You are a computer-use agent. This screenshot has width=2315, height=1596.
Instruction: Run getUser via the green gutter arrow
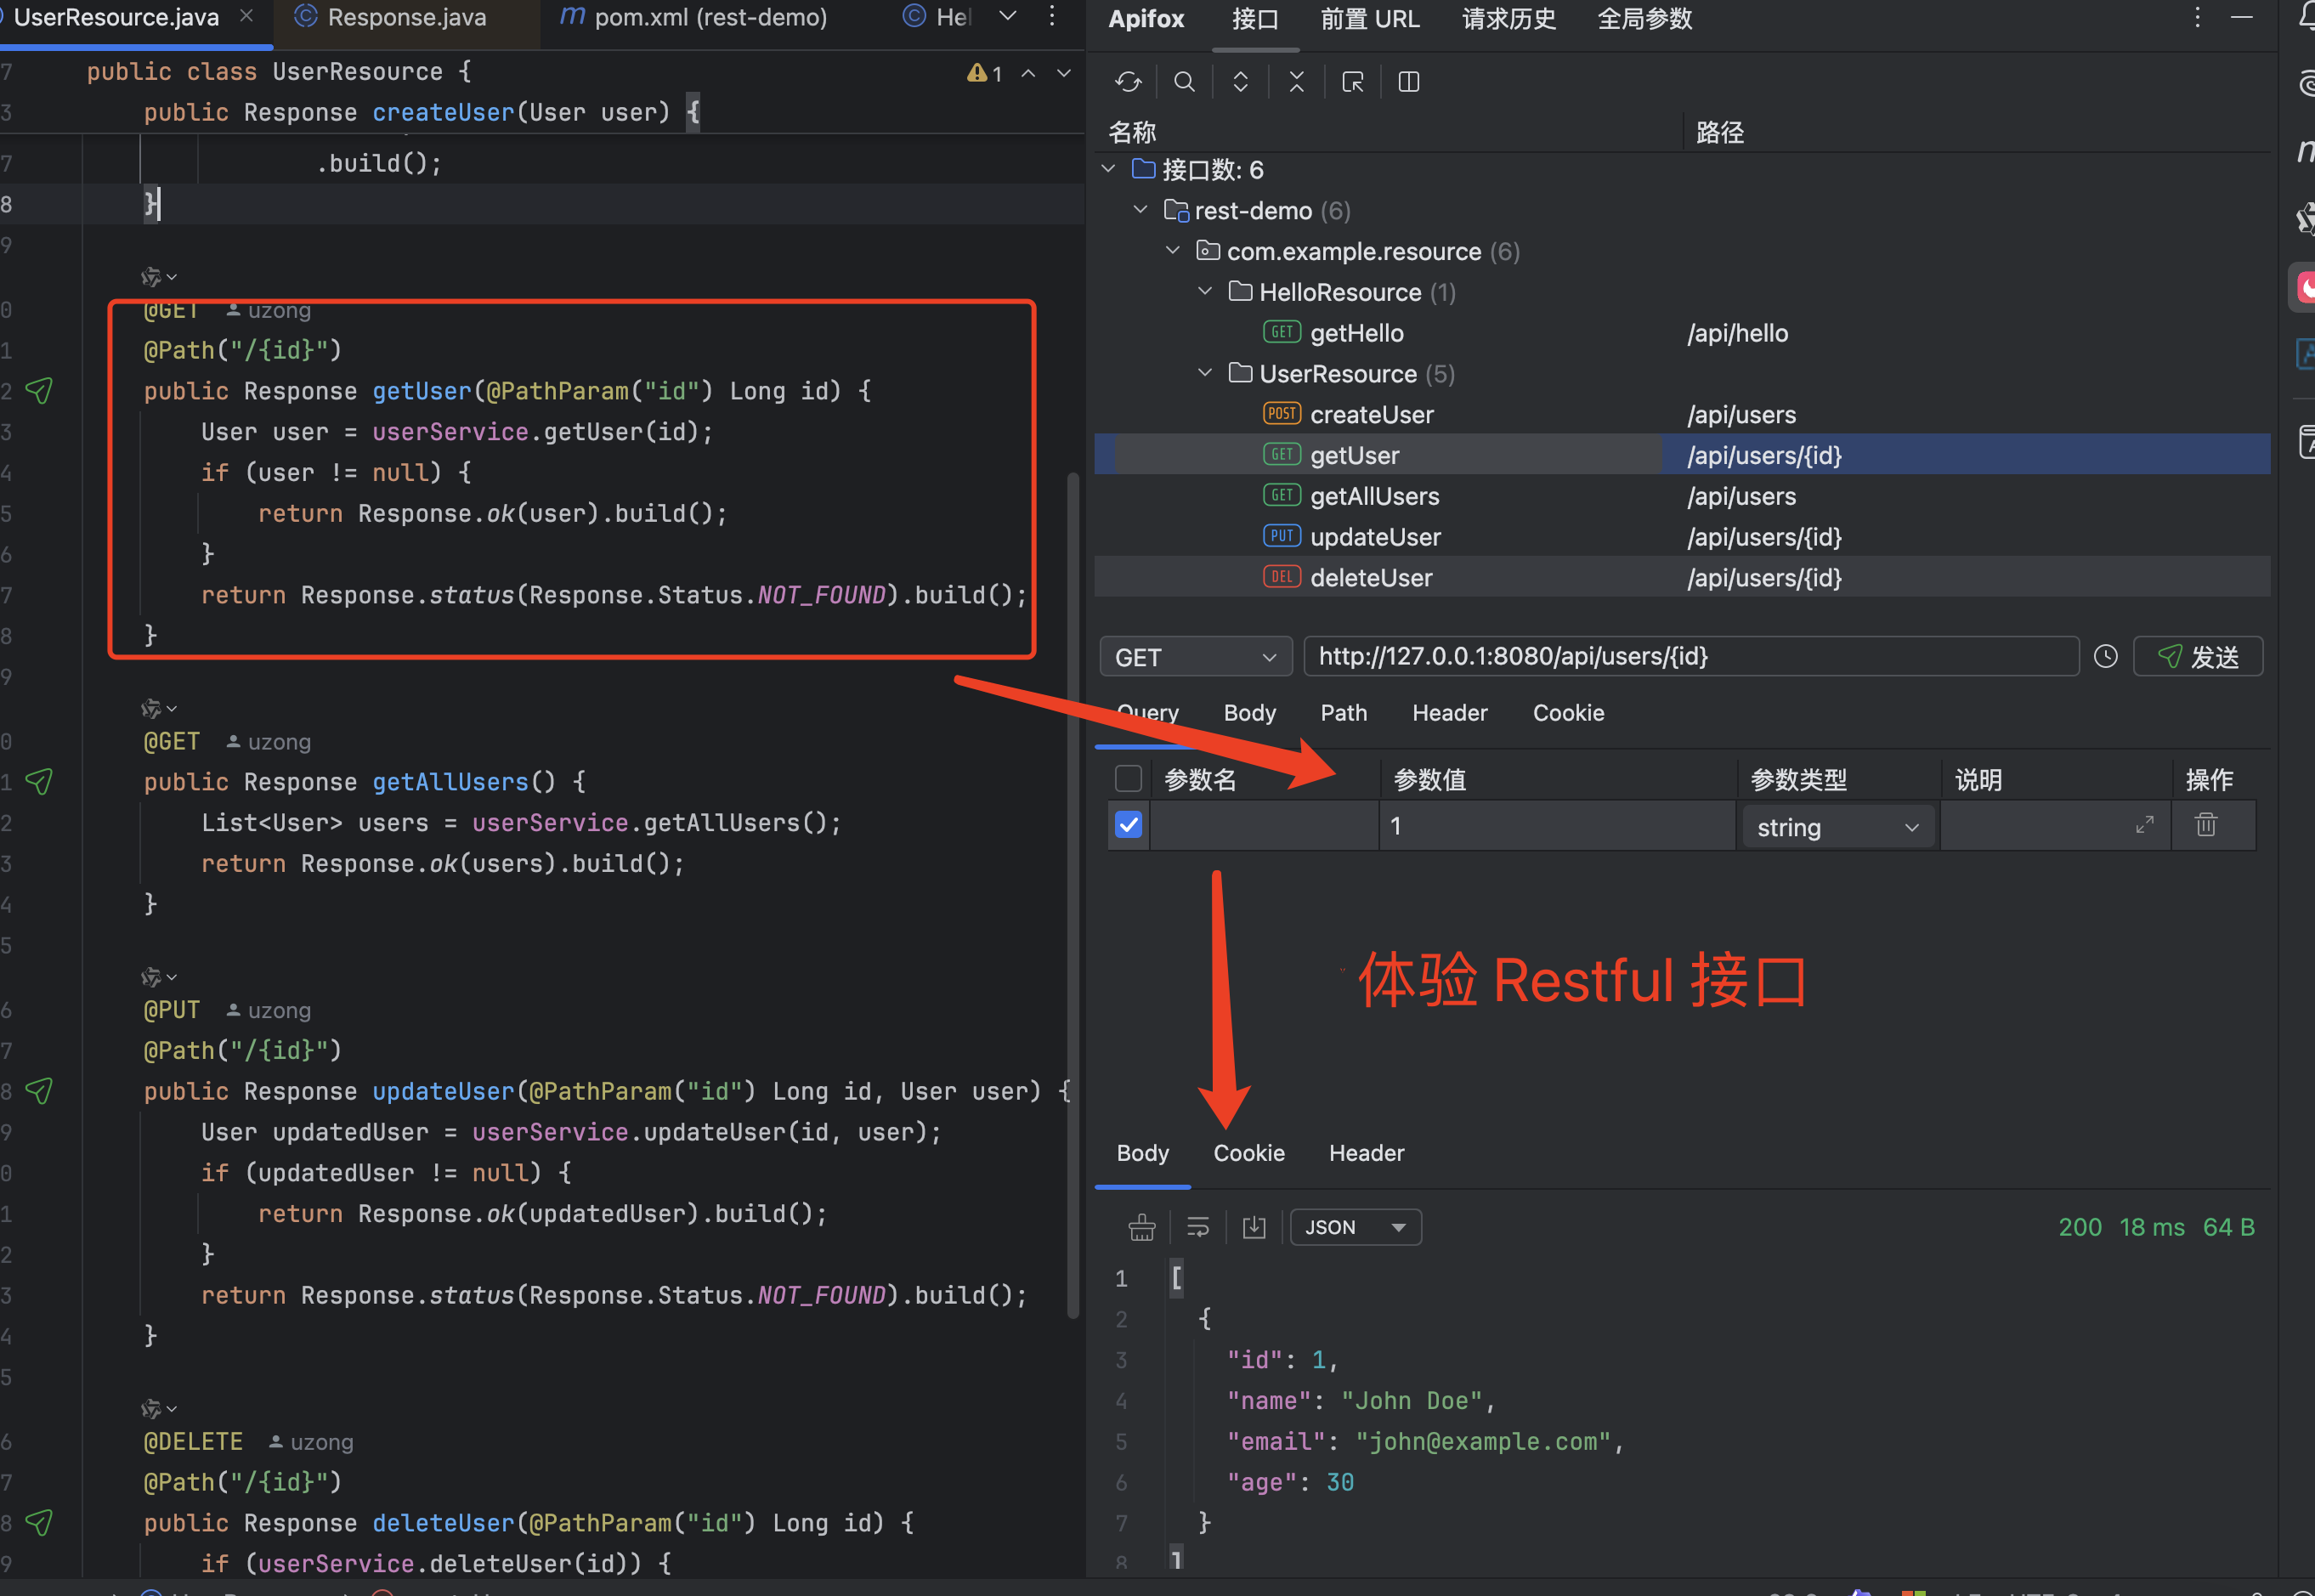[39, 391]
